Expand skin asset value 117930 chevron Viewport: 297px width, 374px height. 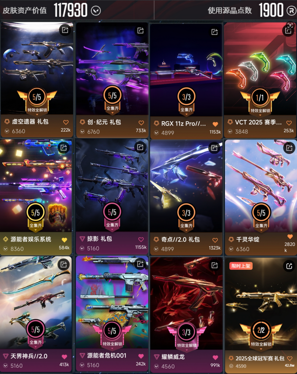[96, 11]
